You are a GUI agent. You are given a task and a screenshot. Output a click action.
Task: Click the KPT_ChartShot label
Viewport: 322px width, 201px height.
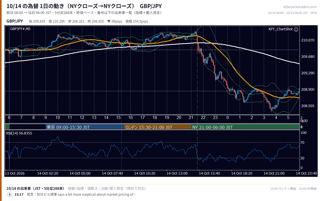pyautogui.click(x=280, y=29)
